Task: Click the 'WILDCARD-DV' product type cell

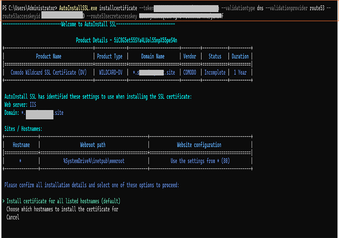Action: point(111,72)
